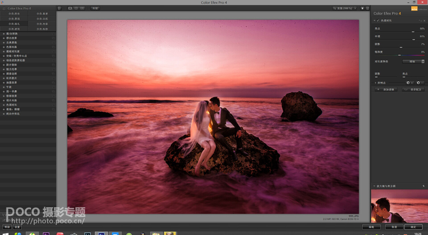The height and width of the screenshot is (235, 428).
Task: Add a minus control point
Action: pos(420,83)
